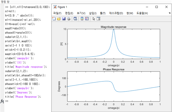Click the wtick=[-1:0.2:1]; line

[x=18, y=50]
